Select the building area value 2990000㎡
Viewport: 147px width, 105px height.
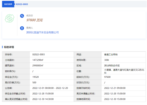38,66
